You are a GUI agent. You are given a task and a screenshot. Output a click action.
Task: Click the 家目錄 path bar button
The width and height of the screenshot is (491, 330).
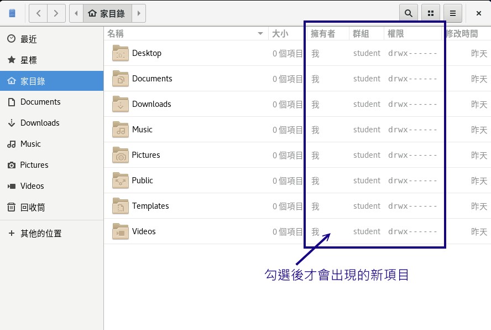point(108,13)
